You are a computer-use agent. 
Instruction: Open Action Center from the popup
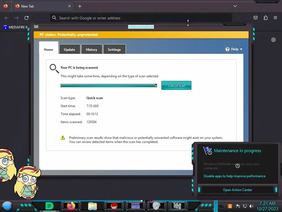237,190
